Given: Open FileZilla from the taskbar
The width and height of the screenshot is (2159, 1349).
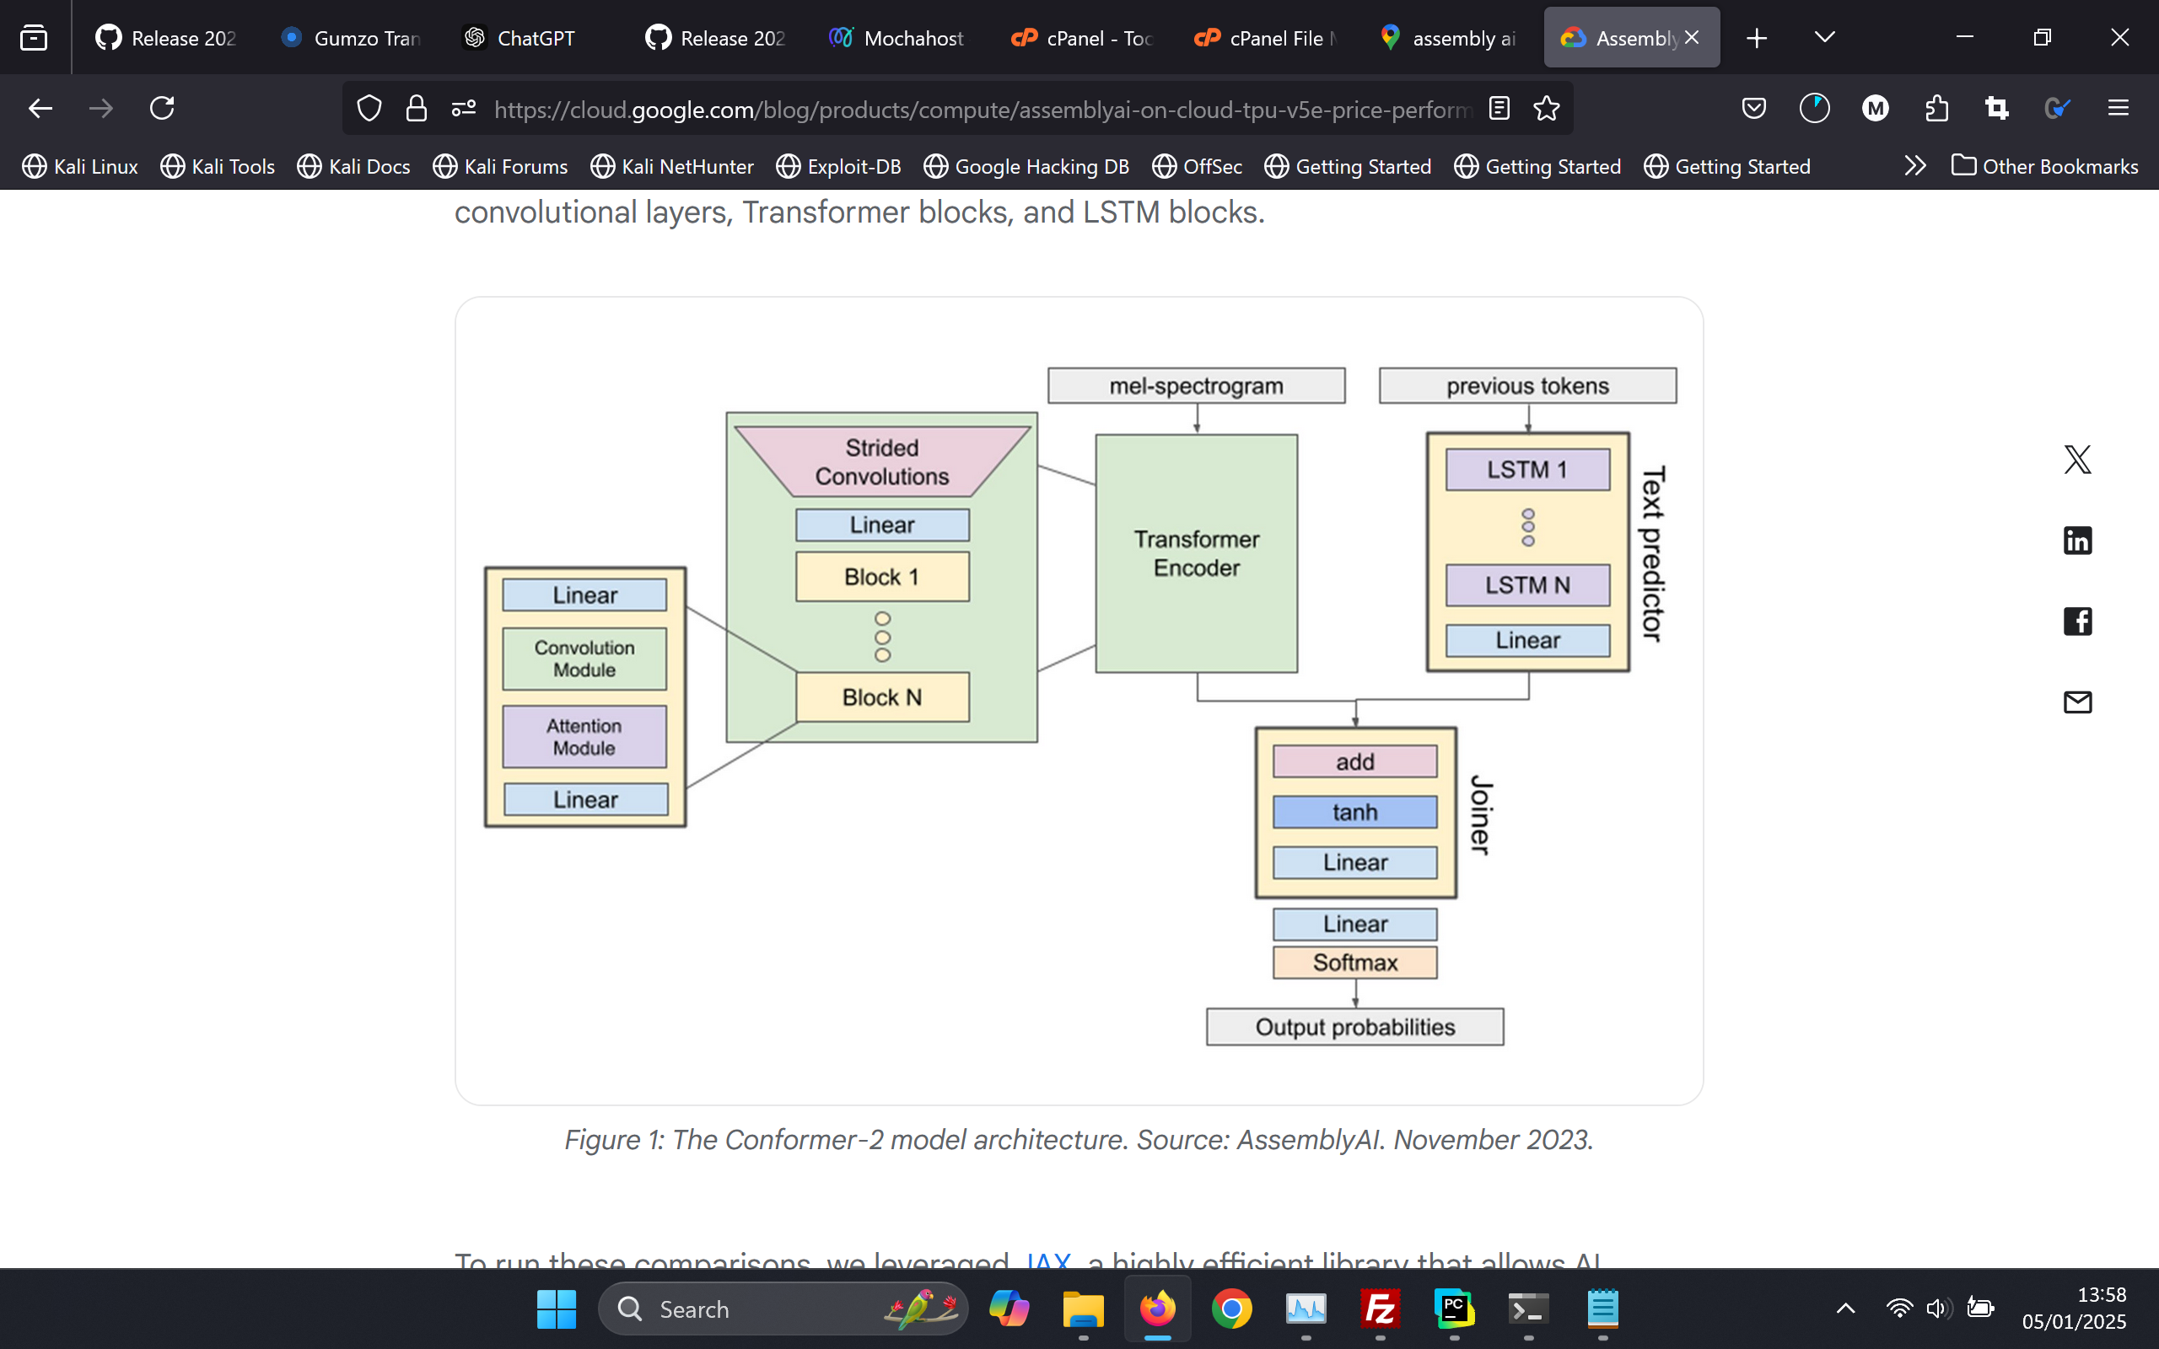Looking at the screenshot, I should [1380, 1309].
